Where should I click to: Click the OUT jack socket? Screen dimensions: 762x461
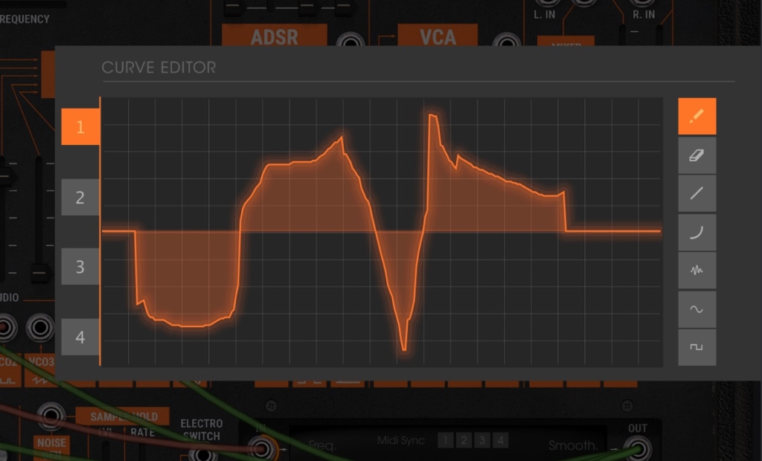click(x=638, y=449)
